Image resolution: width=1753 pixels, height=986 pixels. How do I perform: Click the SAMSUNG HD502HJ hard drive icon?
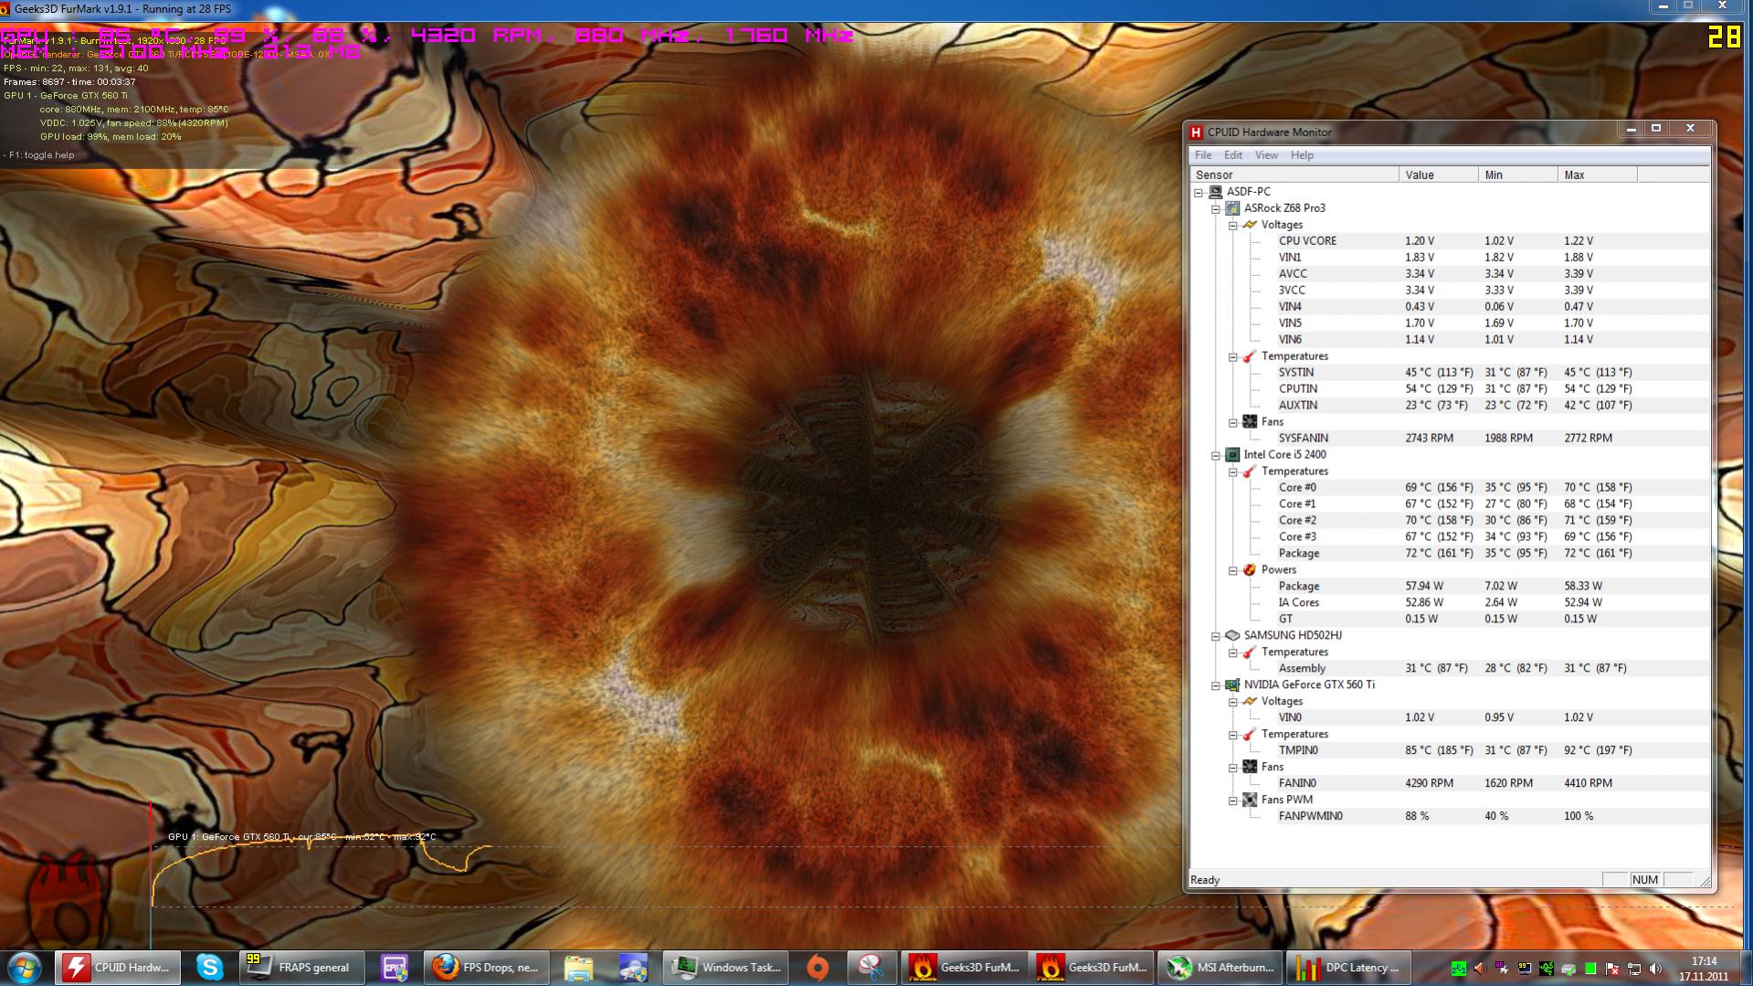[1232, 635]
